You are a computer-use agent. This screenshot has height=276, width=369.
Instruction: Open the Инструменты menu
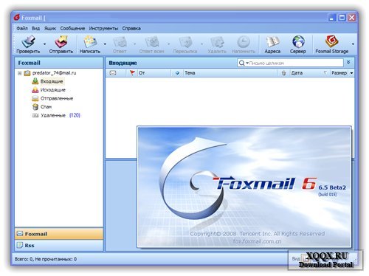click(103, 28)
